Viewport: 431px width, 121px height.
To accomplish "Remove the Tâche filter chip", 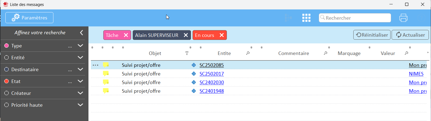I will (126, 35).
